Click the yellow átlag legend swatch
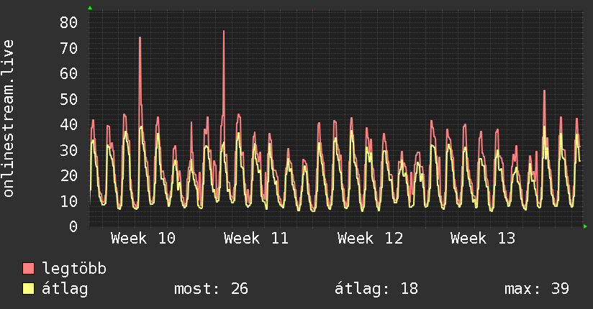The height and width of the screenshot is (309, 593). pyautogui.click(x=28, y=289)
